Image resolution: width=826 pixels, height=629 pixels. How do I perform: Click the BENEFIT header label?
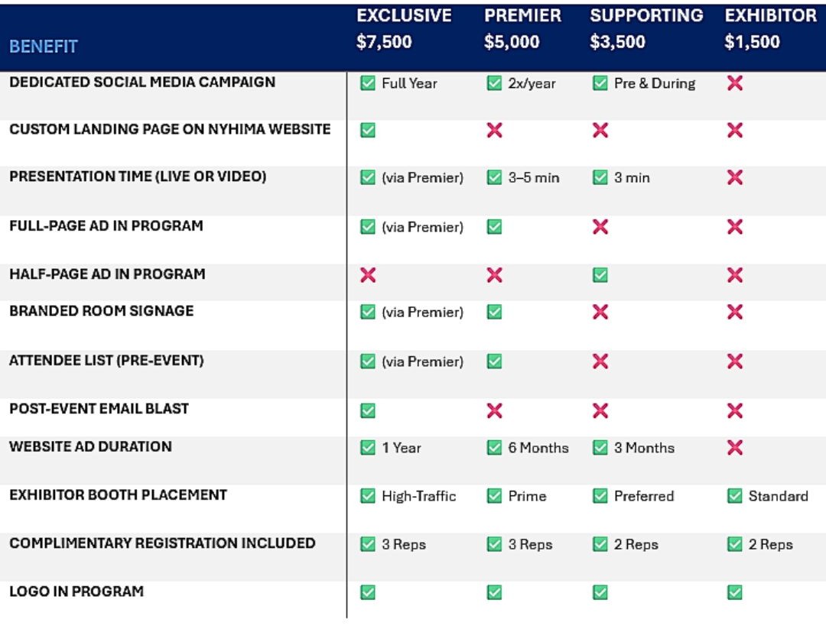pyautogui.click(x=44, y=47)
